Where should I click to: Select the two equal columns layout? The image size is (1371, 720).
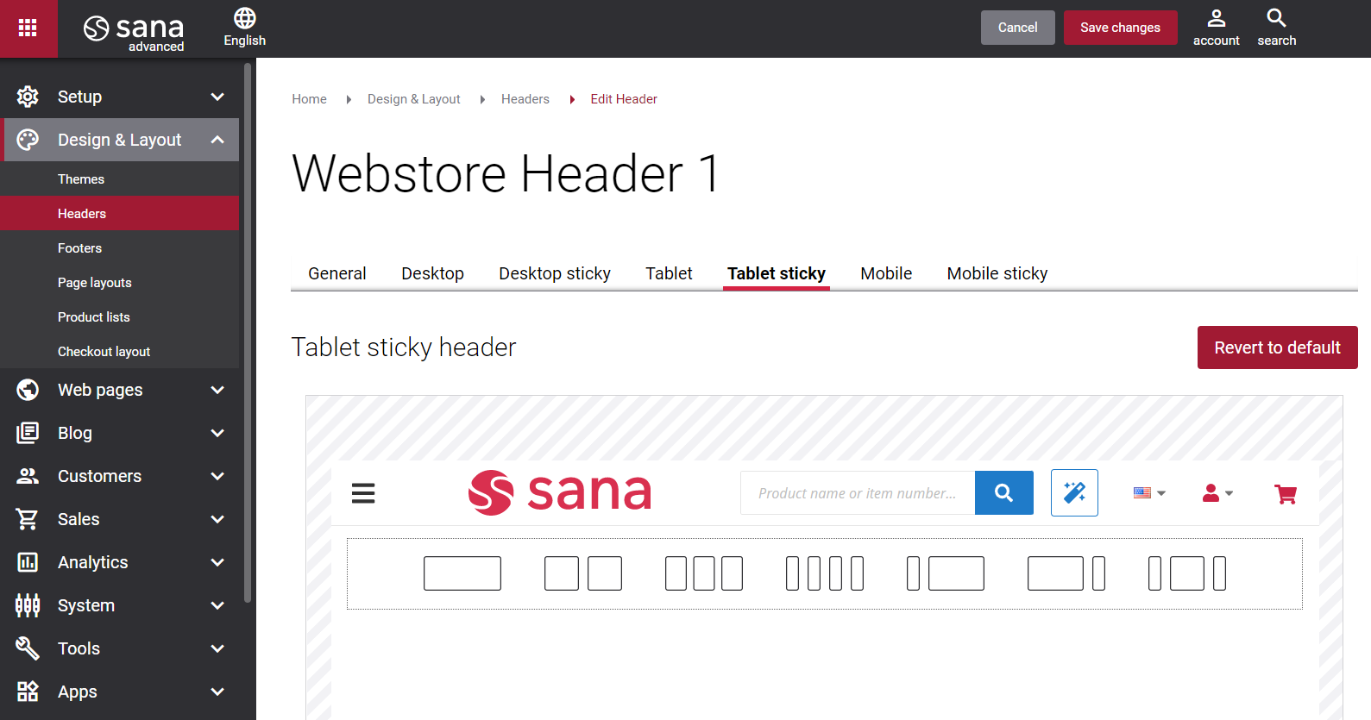(583, 573)
